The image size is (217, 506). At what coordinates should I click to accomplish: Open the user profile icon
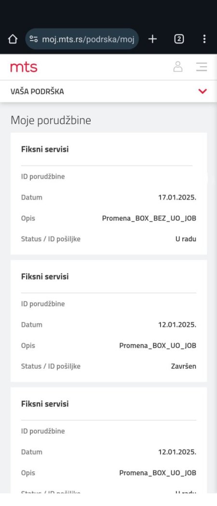point(177,67)
